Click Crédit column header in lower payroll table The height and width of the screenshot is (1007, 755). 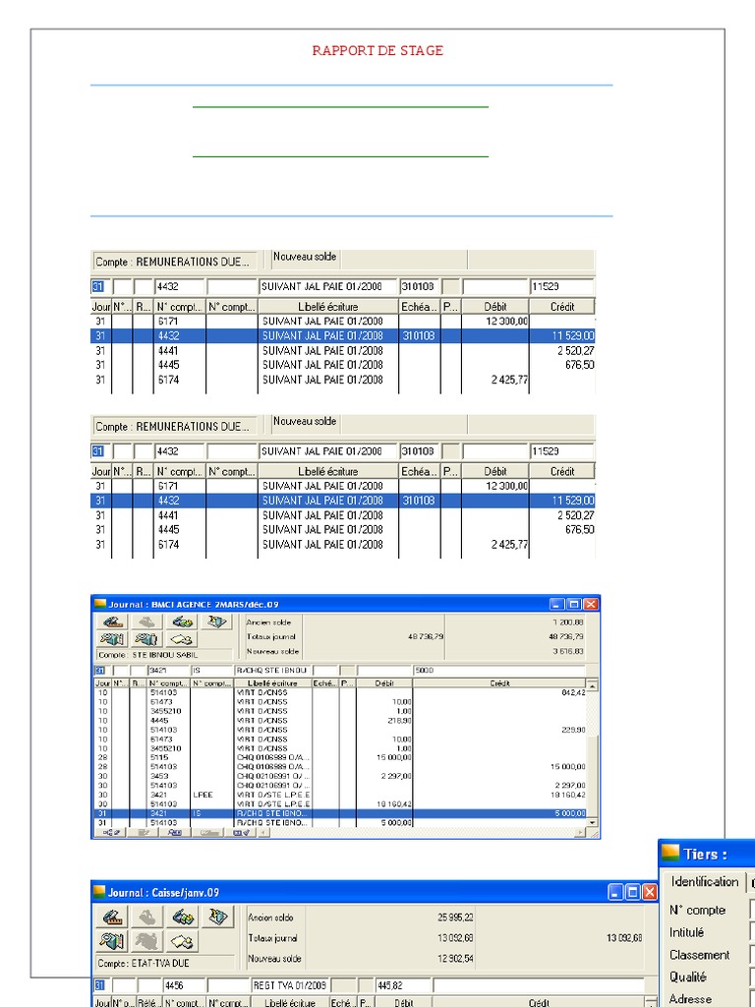(562, 471)
